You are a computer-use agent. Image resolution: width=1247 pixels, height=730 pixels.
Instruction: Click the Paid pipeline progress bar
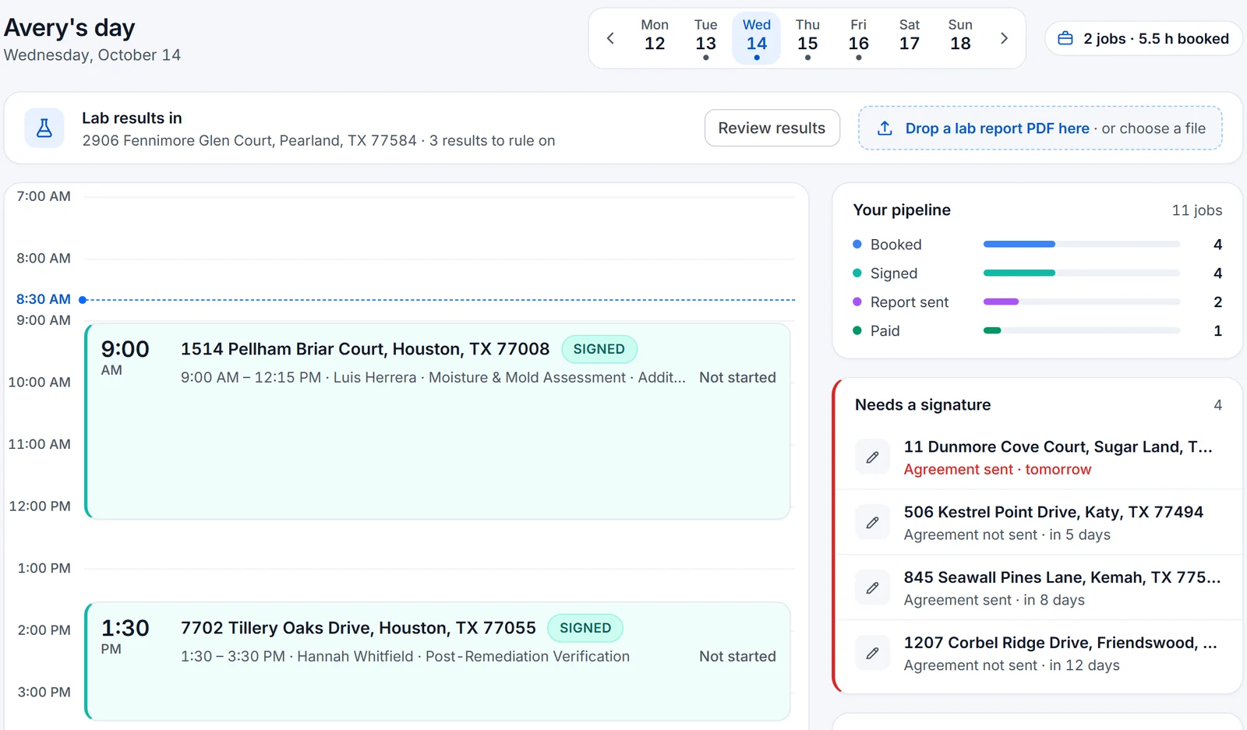(x=1081, y=331)
